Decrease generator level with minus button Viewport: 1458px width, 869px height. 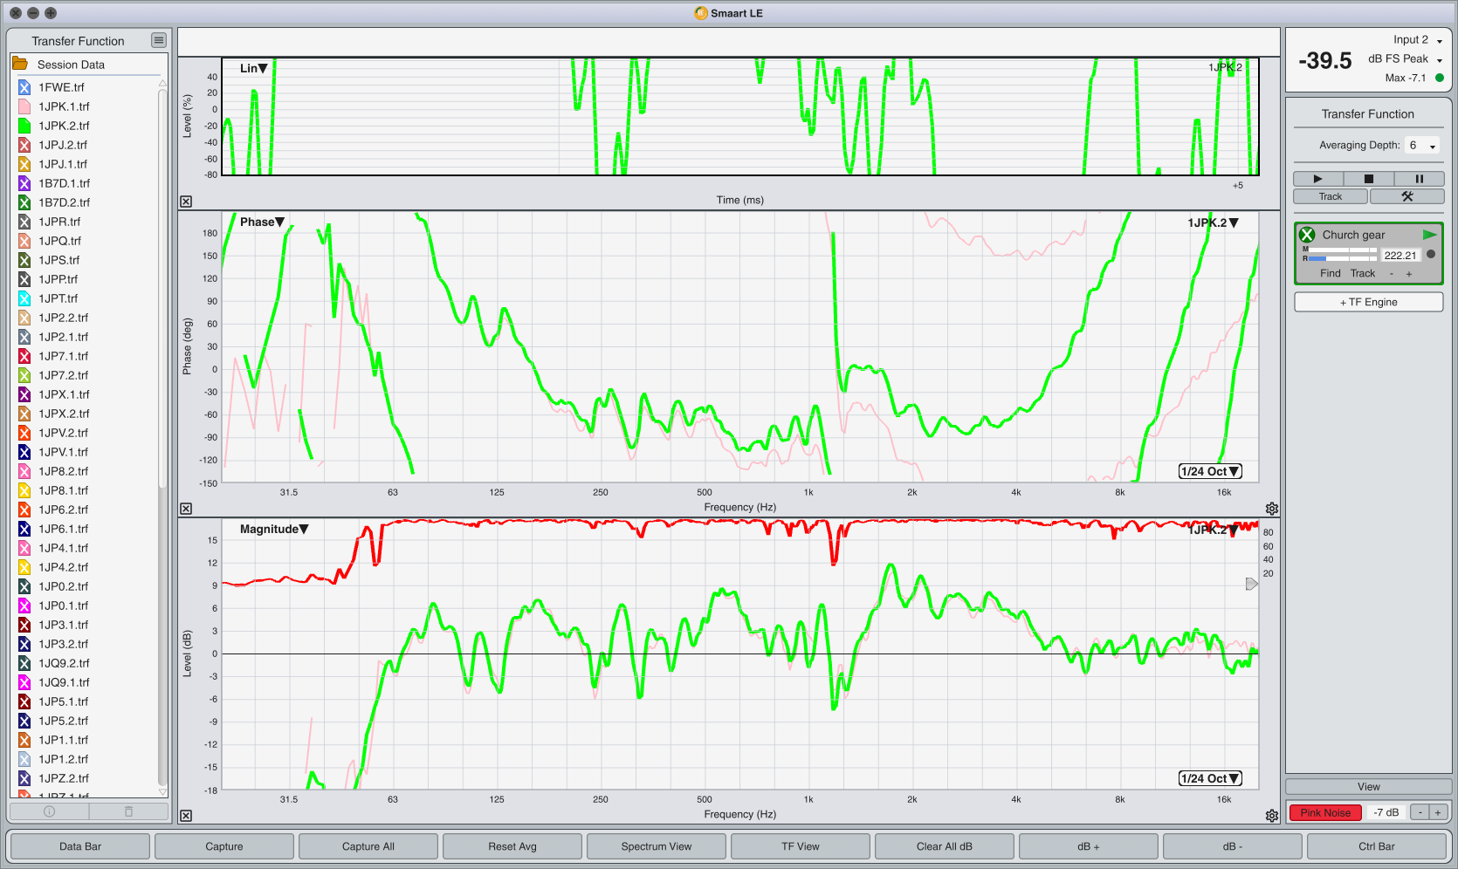(1420, 812)
